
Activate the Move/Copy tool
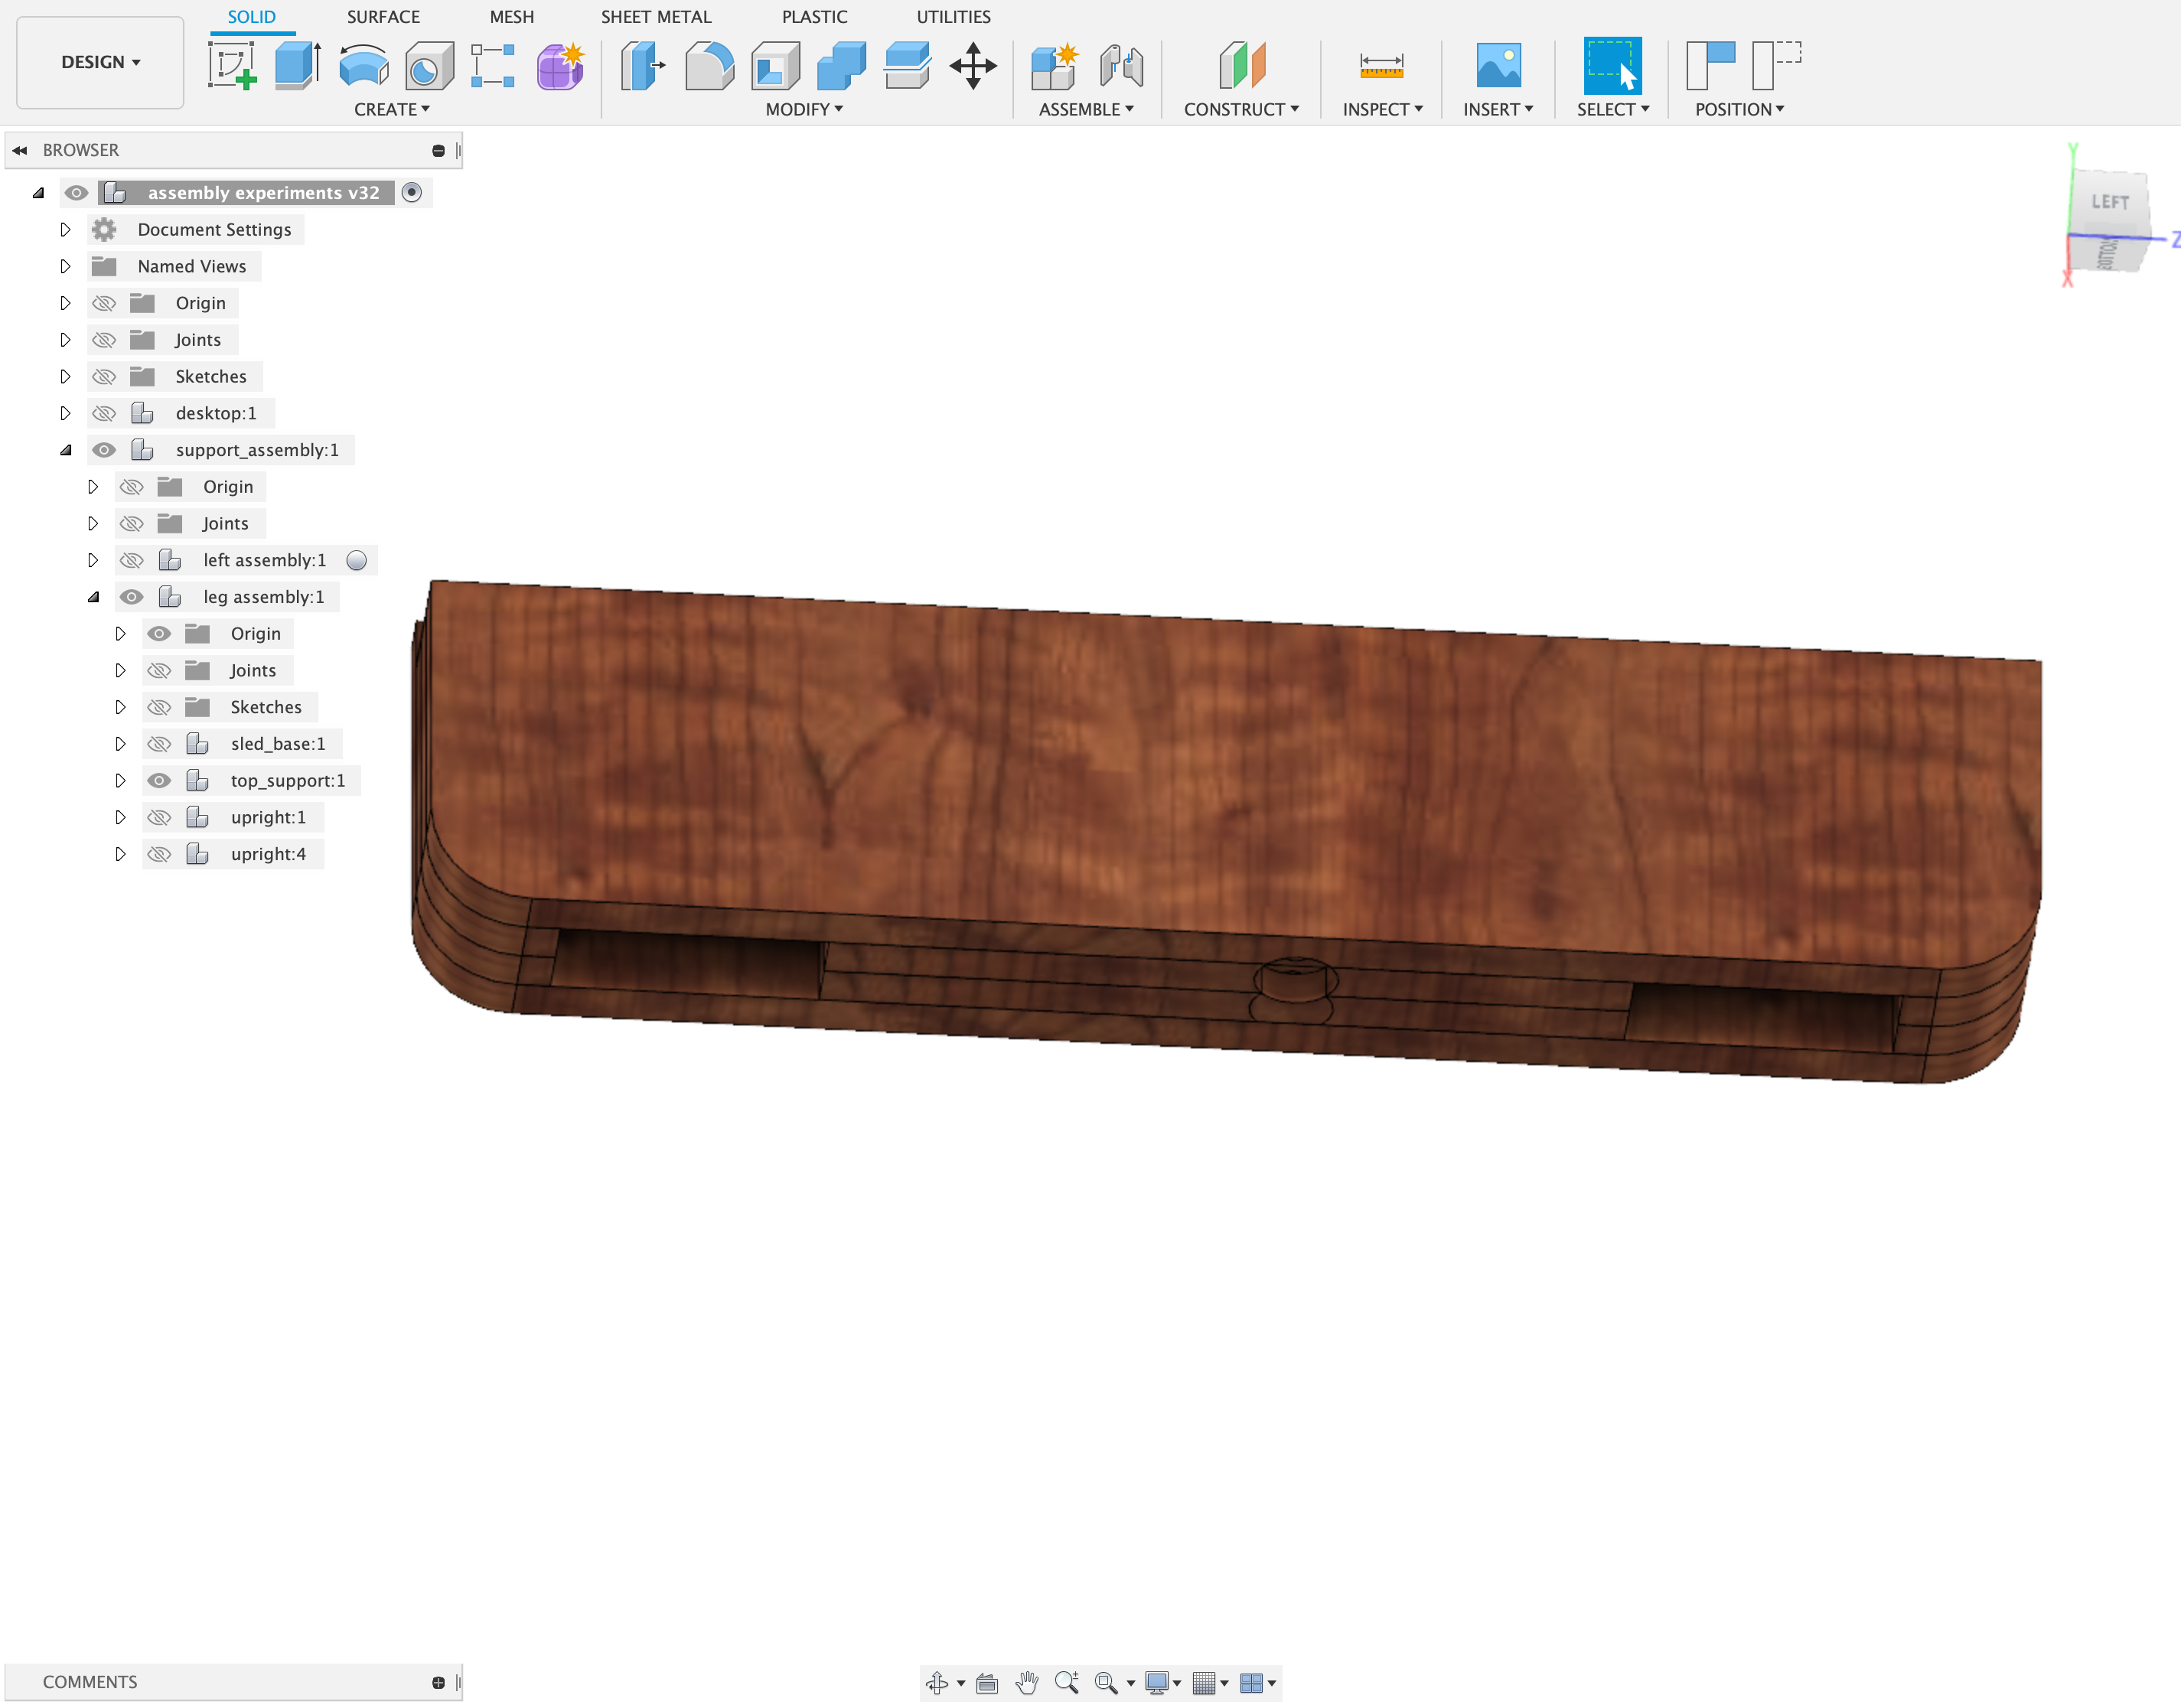tap(974, 67)
